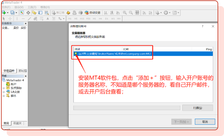This screenshot has height=136, width=224.
Task: Open the 帮助(H) menu
Action: point(45,7)
